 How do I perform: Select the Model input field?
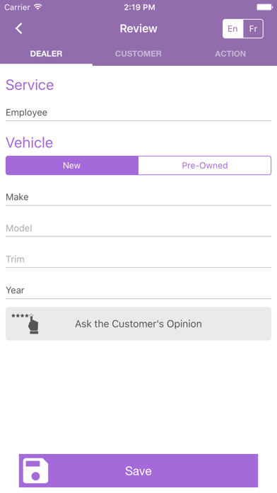click(x=138, y=228)
